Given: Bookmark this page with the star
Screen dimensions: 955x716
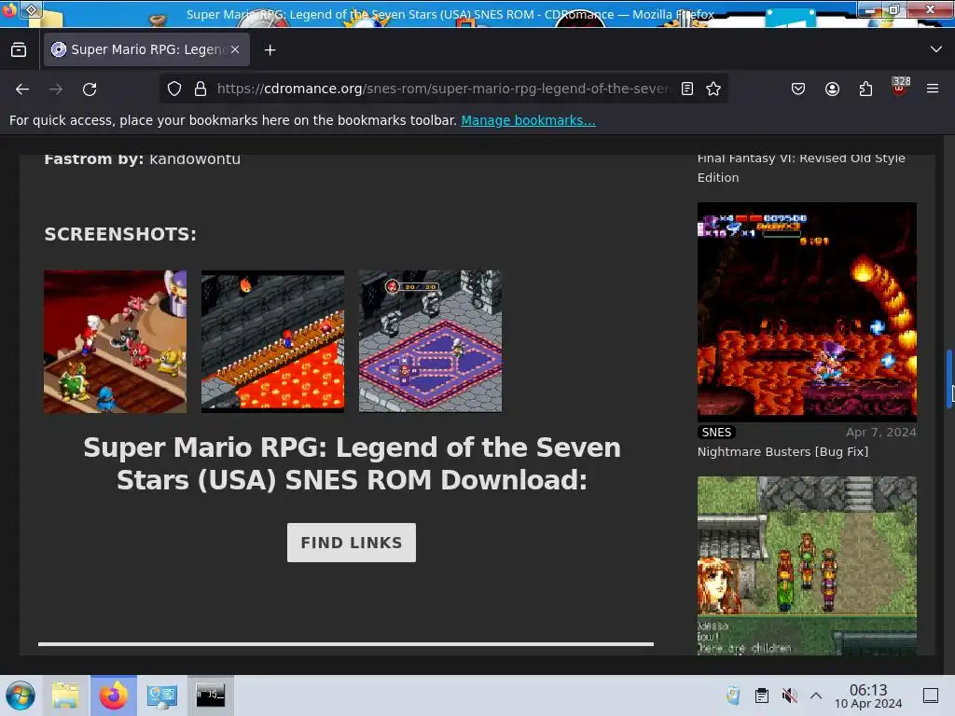Looking at the screenshot, I should (x=713, y=89).
